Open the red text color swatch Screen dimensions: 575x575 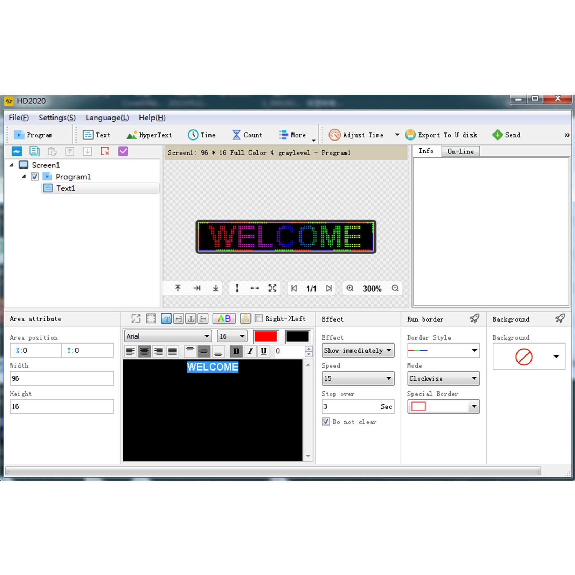click(x=266, y=336)
